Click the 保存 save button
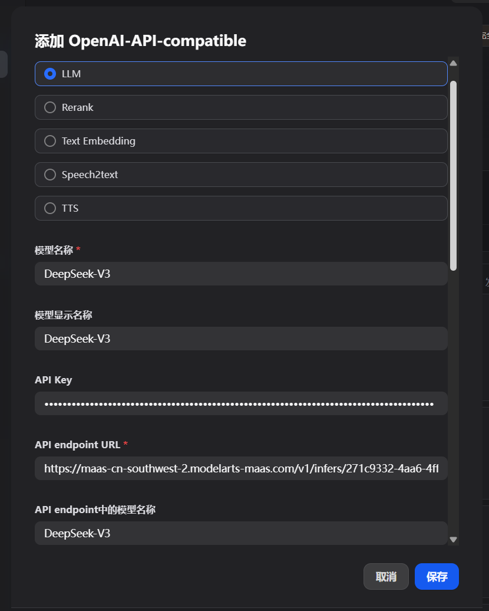The image size is (489, 611). coord(437,576)
